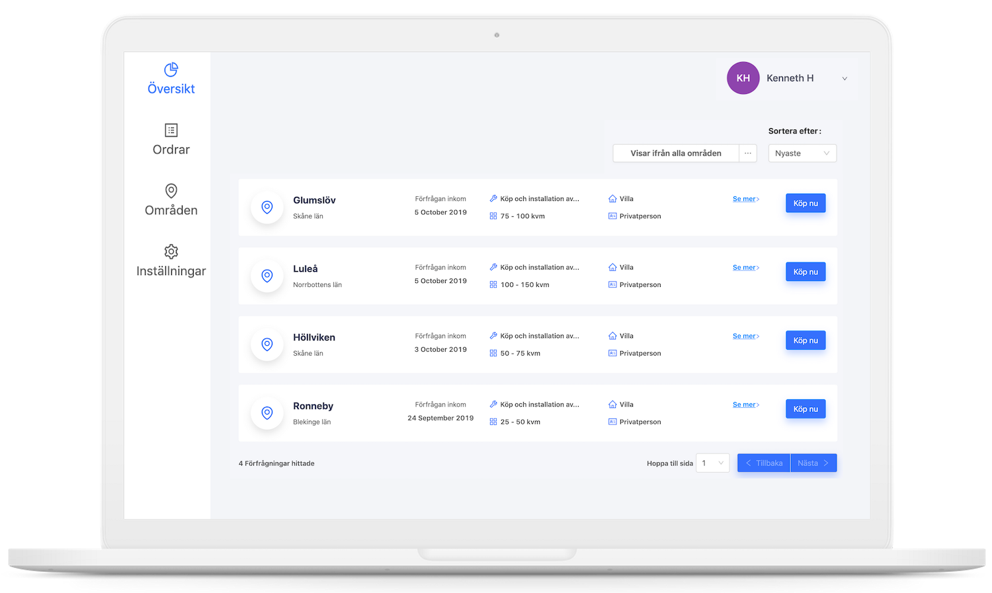Go to previous page with Tillbaka
This screenshot has height=593, width=992.
click(x=764, y=463)
